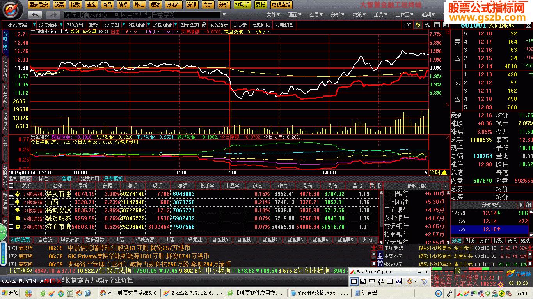Click the diamond icon in the 山西 row
This screenshot has height=299, width=533.
pyautogui.click(x=18, y=202)
